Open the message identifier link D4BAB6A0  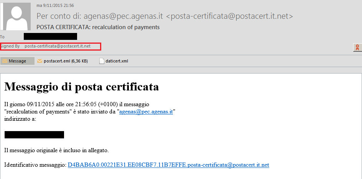168,165
